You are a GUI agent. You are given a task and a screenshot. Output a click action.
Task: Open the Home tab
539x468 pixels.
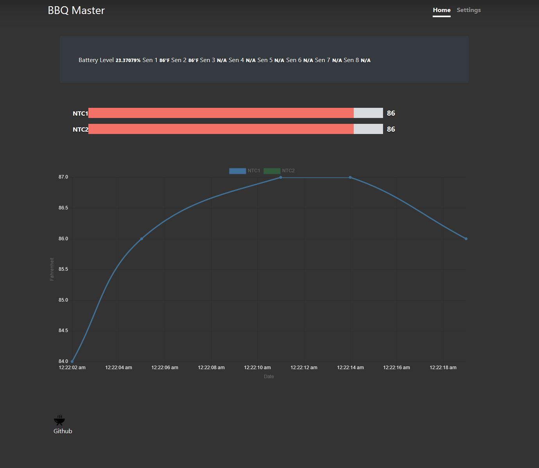pyautogui.click(x=442, y=10)
